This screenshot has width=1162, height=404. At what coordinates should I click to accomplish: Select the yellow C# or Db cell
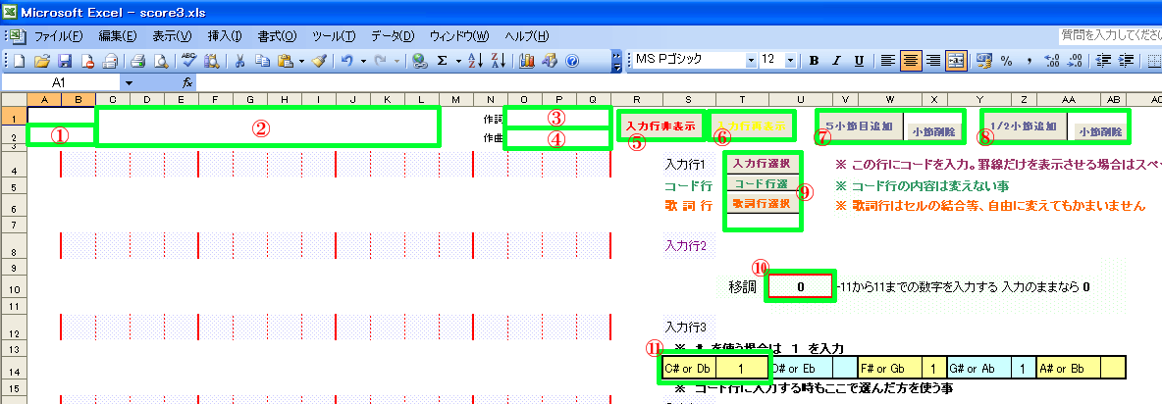point(689,368)
